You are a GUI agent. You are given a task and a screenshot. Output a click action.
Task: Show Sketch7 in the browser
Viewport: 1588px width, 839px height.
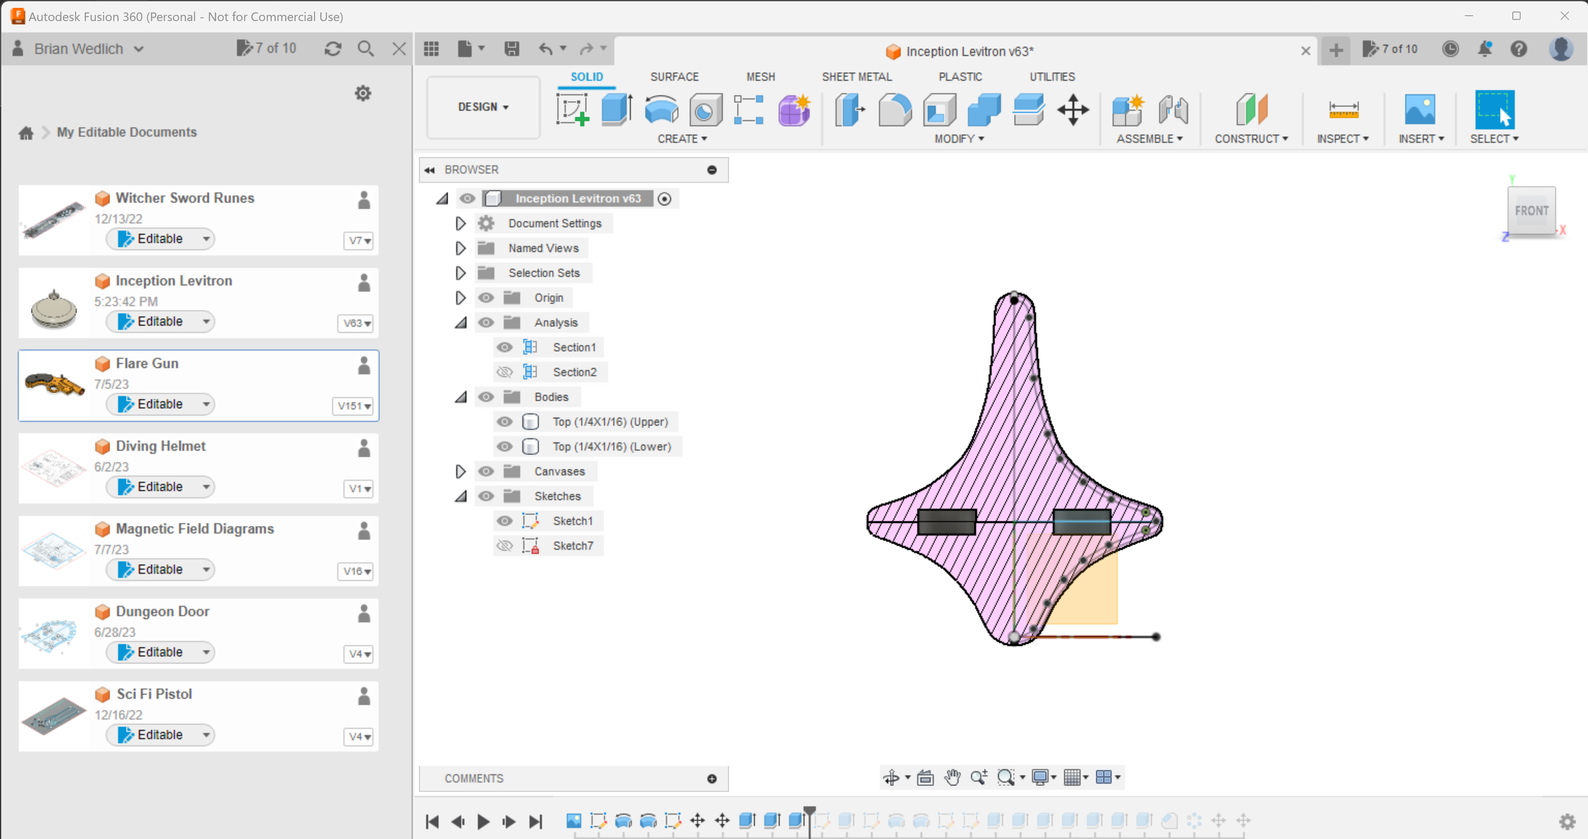click(505, 545)
